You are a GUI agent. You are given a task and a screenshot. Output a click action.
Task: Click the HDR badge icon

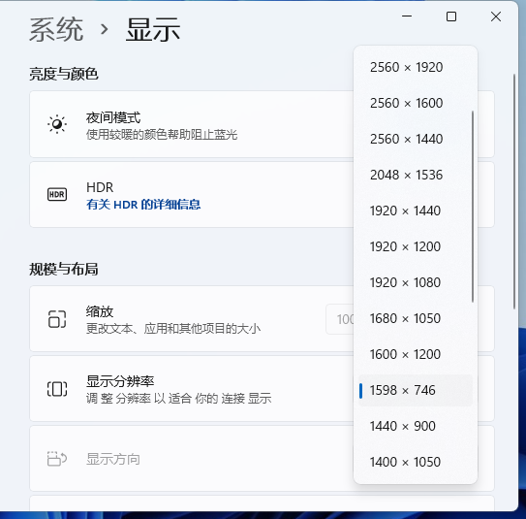tap(57, 194)
